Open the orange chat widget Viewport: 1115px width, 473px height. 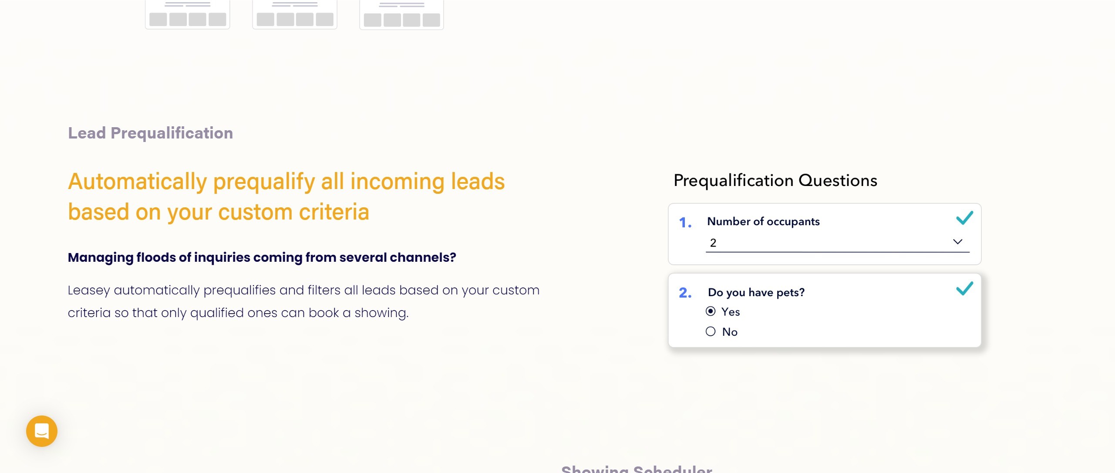point(42,431)
